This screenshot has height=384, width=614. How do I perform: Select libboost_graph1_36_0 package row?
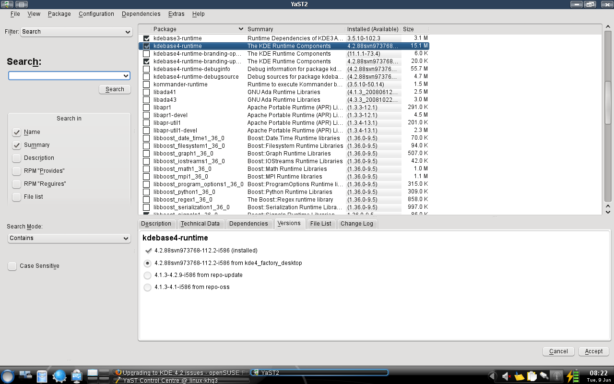click(x=284, y=154)
